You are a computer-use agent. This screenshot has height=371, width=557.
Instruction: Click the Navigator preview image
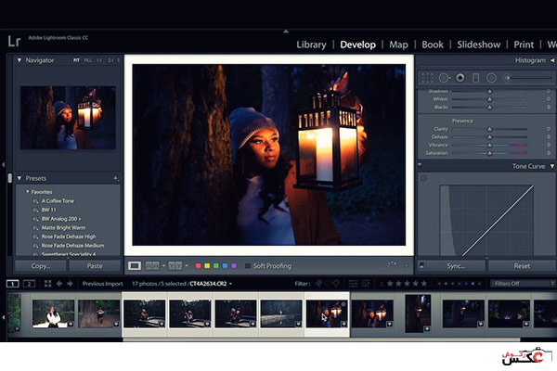point(68,118)
